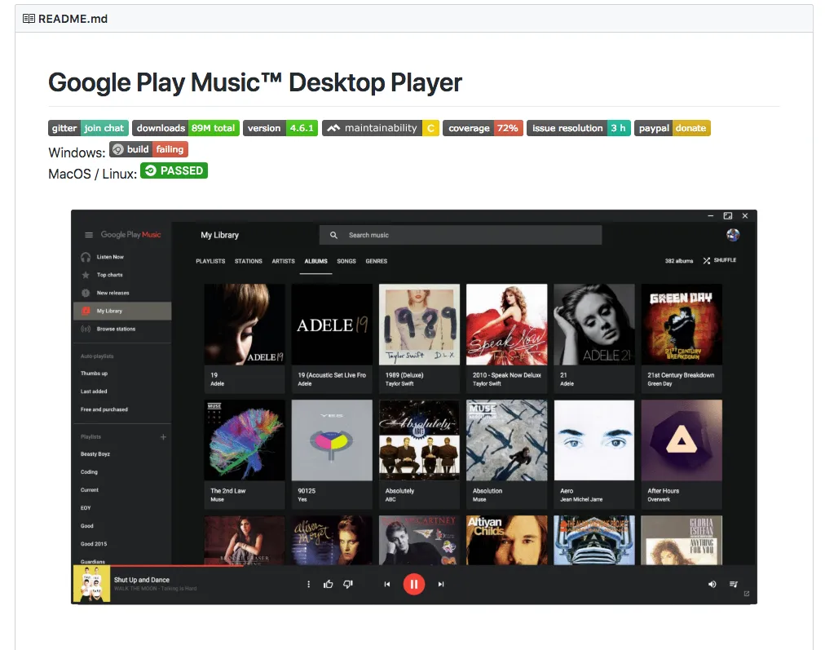Open the Adele 21 album cover
This screenshot has width=825, height=650.
point(594,325)
